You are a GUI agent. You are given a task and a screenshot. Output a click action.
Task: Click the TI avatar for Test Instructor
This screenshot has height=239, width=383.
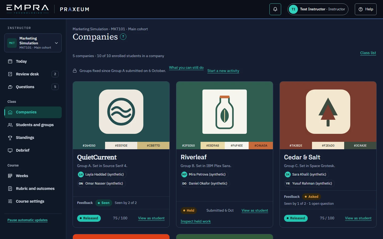tap(293, 9)
